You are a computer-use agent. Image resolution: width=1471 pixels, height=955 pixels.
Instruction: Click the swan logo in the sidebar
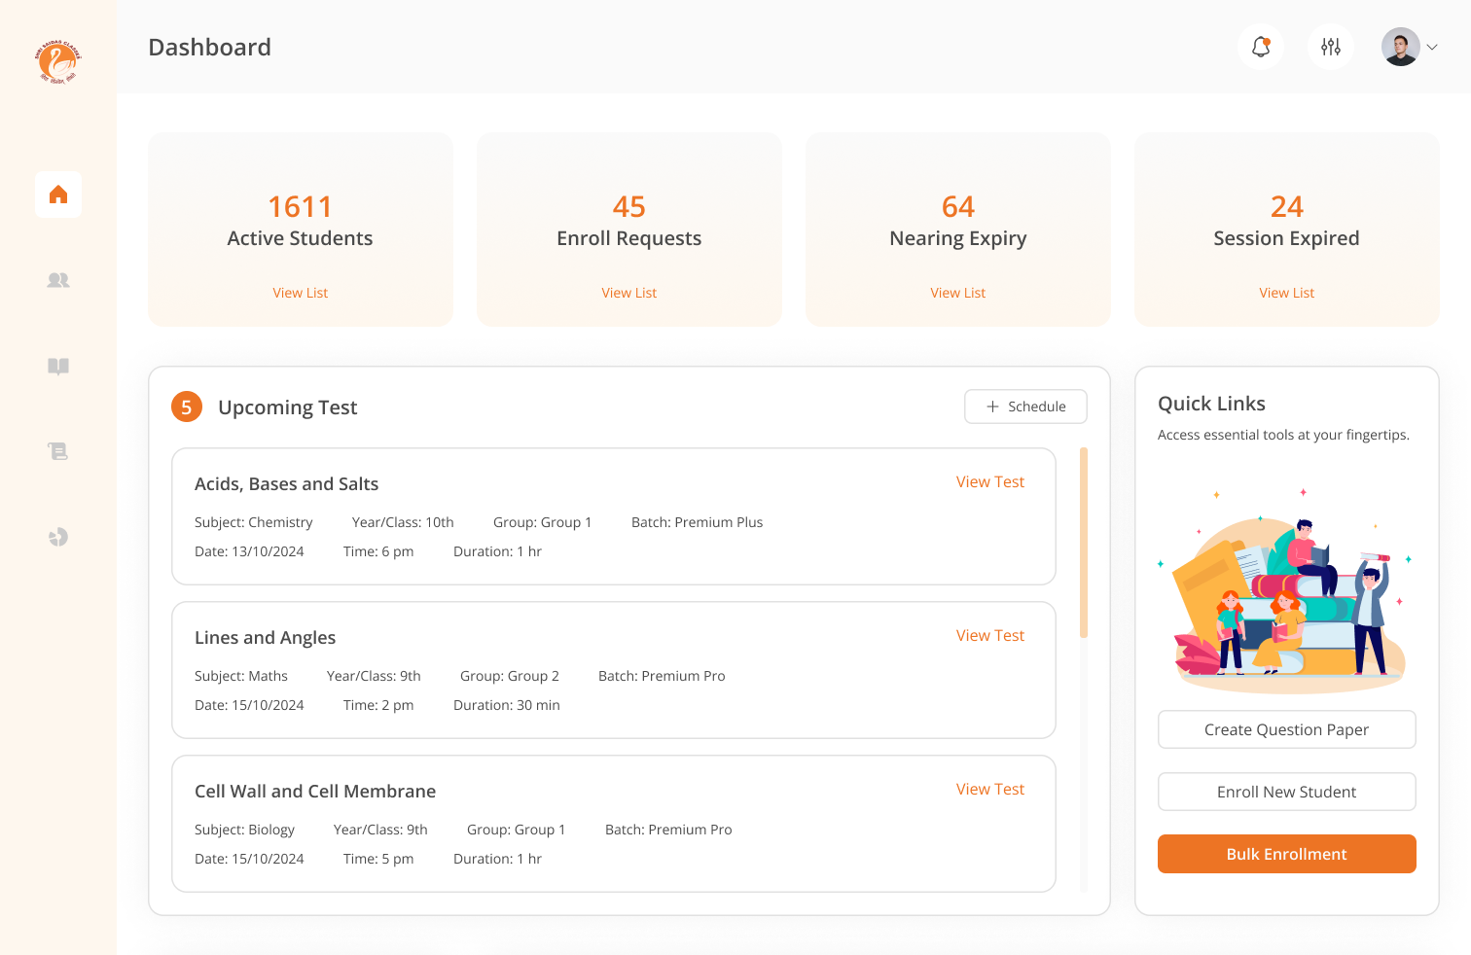(58, 62)
